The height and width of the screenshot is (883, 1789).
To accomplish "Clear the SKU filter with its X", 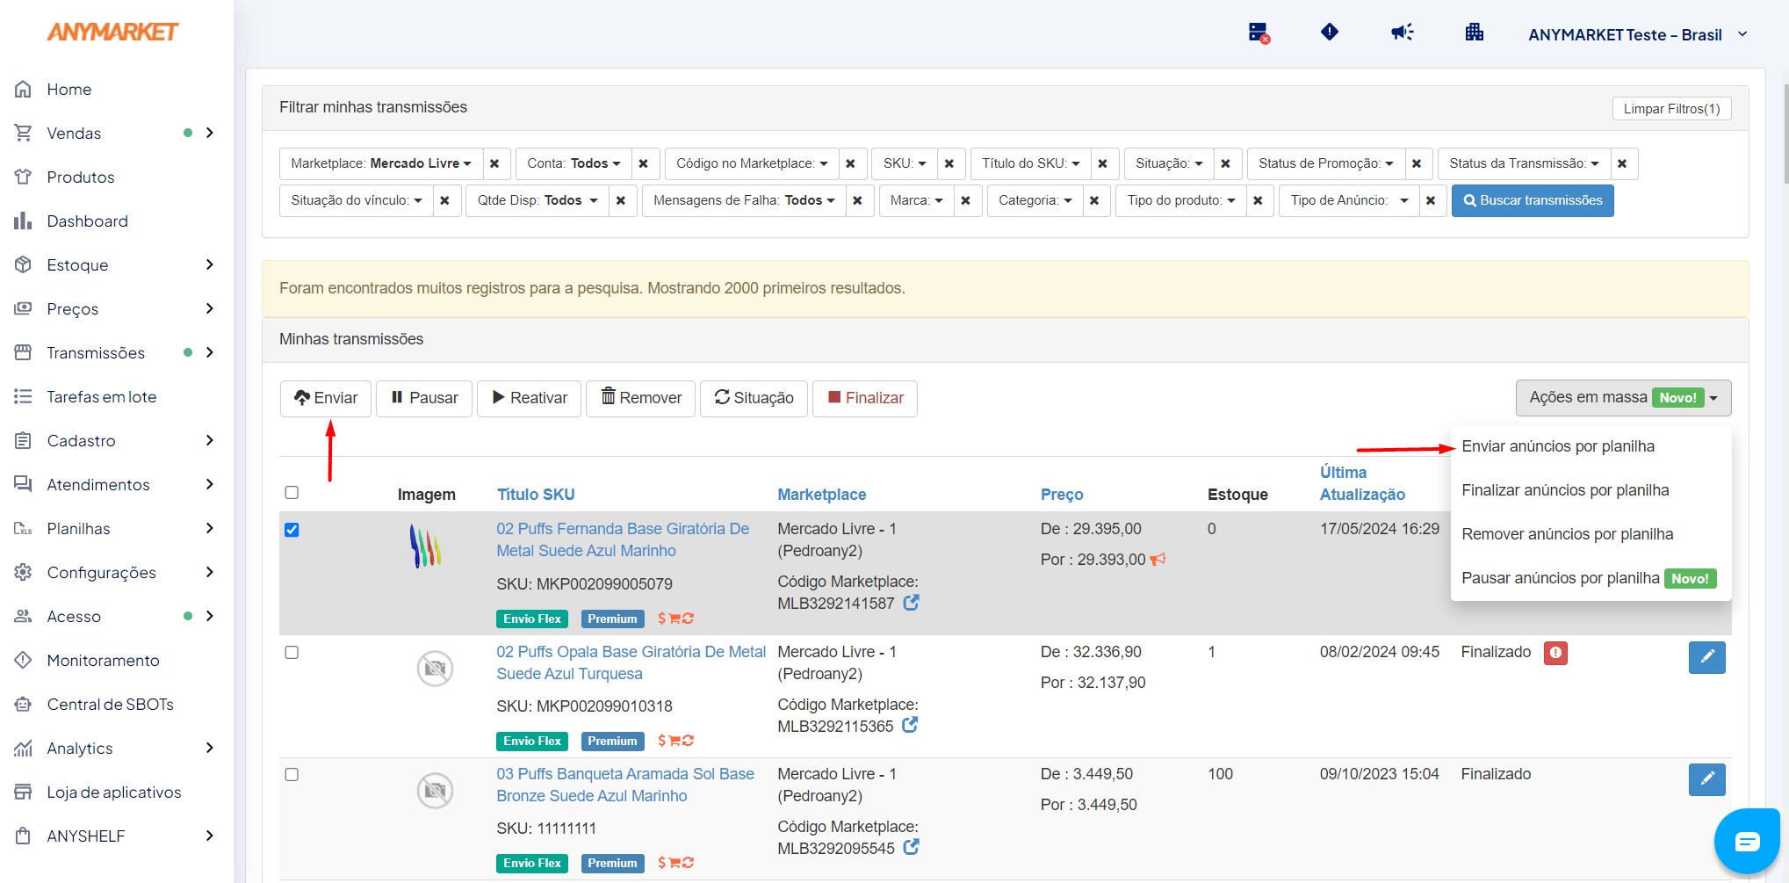I will pyautogui.click(x=949, y=163).
